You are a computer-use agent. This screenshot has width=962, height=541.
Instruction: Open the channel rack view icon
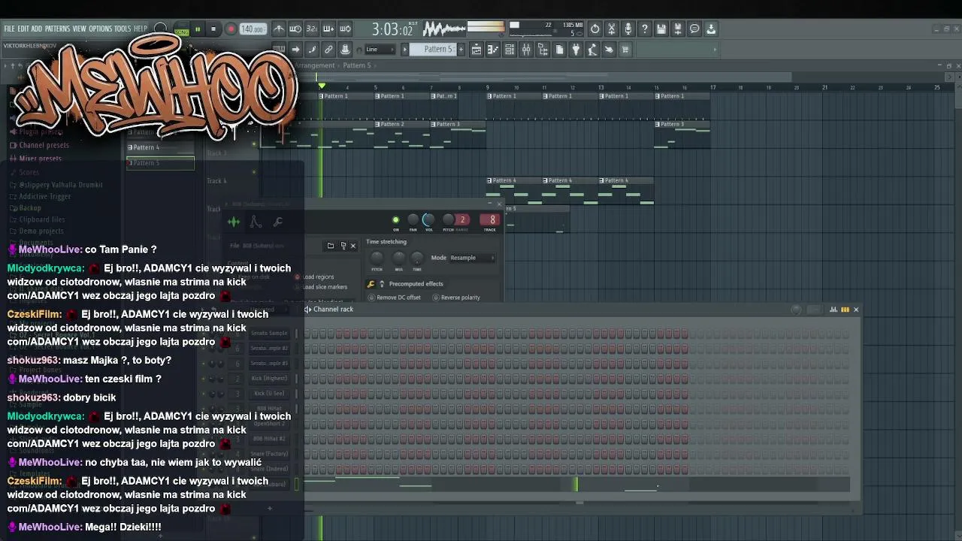click(x=510, y=50)
